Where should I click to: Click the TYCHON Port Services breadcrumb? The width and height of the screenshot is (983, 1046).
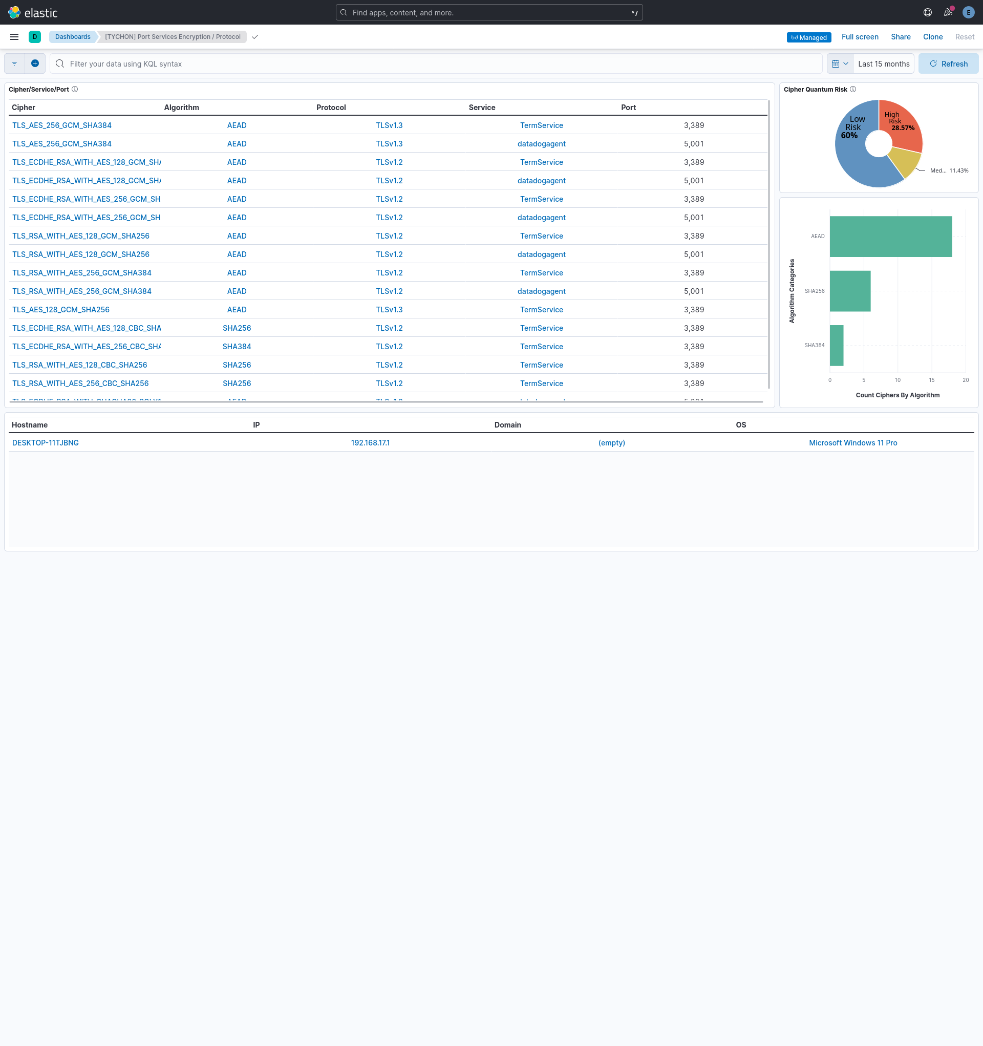[173, 37]
